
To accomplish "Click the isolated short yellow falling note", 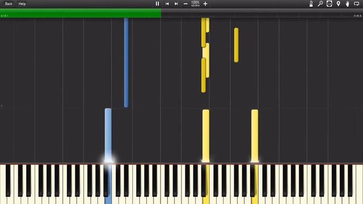I will coord(236,45).
